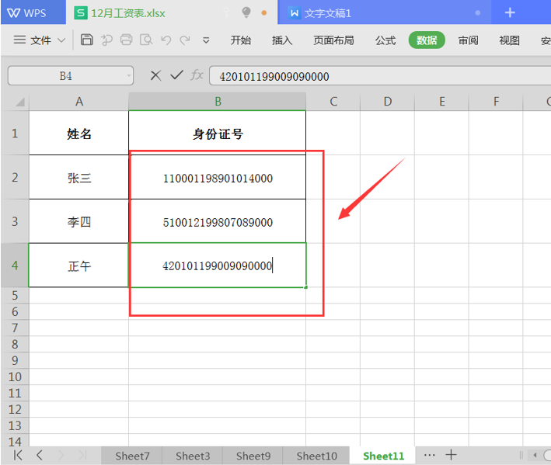Click the Print Preview icon
The height and width of the screenshot is (465, 551).
146,40
